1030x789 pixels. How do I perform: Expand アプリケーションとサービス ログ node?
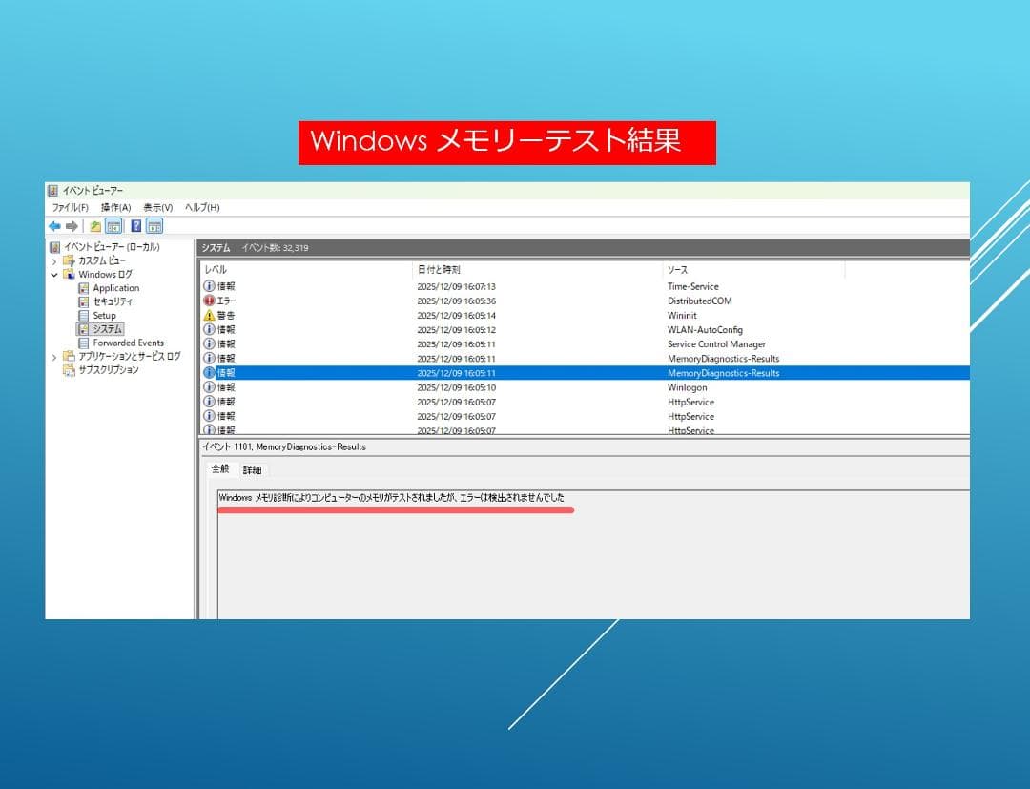pyautogui.click(x=53, y=355)
